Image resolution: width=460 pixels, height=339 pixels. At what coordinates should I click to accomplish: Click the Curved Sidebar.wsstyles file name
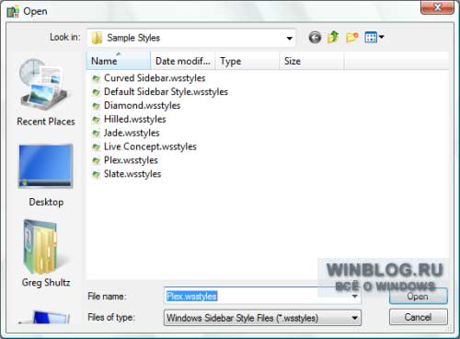tap(155, 78)
